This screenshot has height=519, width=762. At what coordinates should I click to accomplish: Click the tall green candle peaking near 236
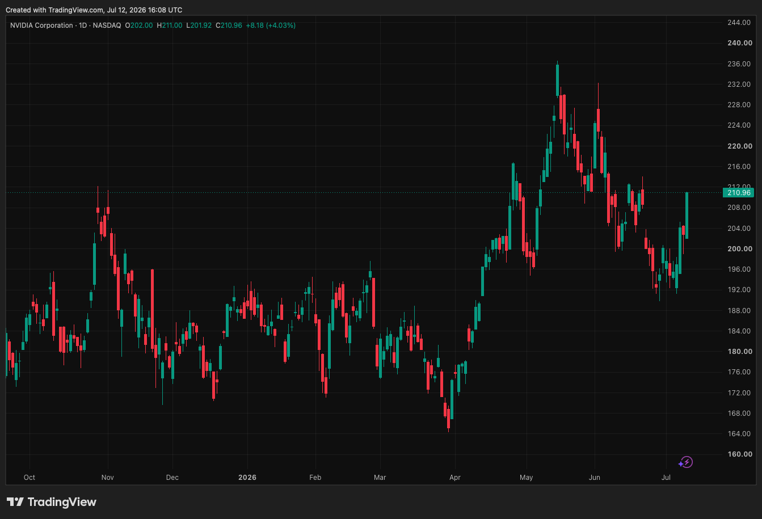(x=557, y=81)
